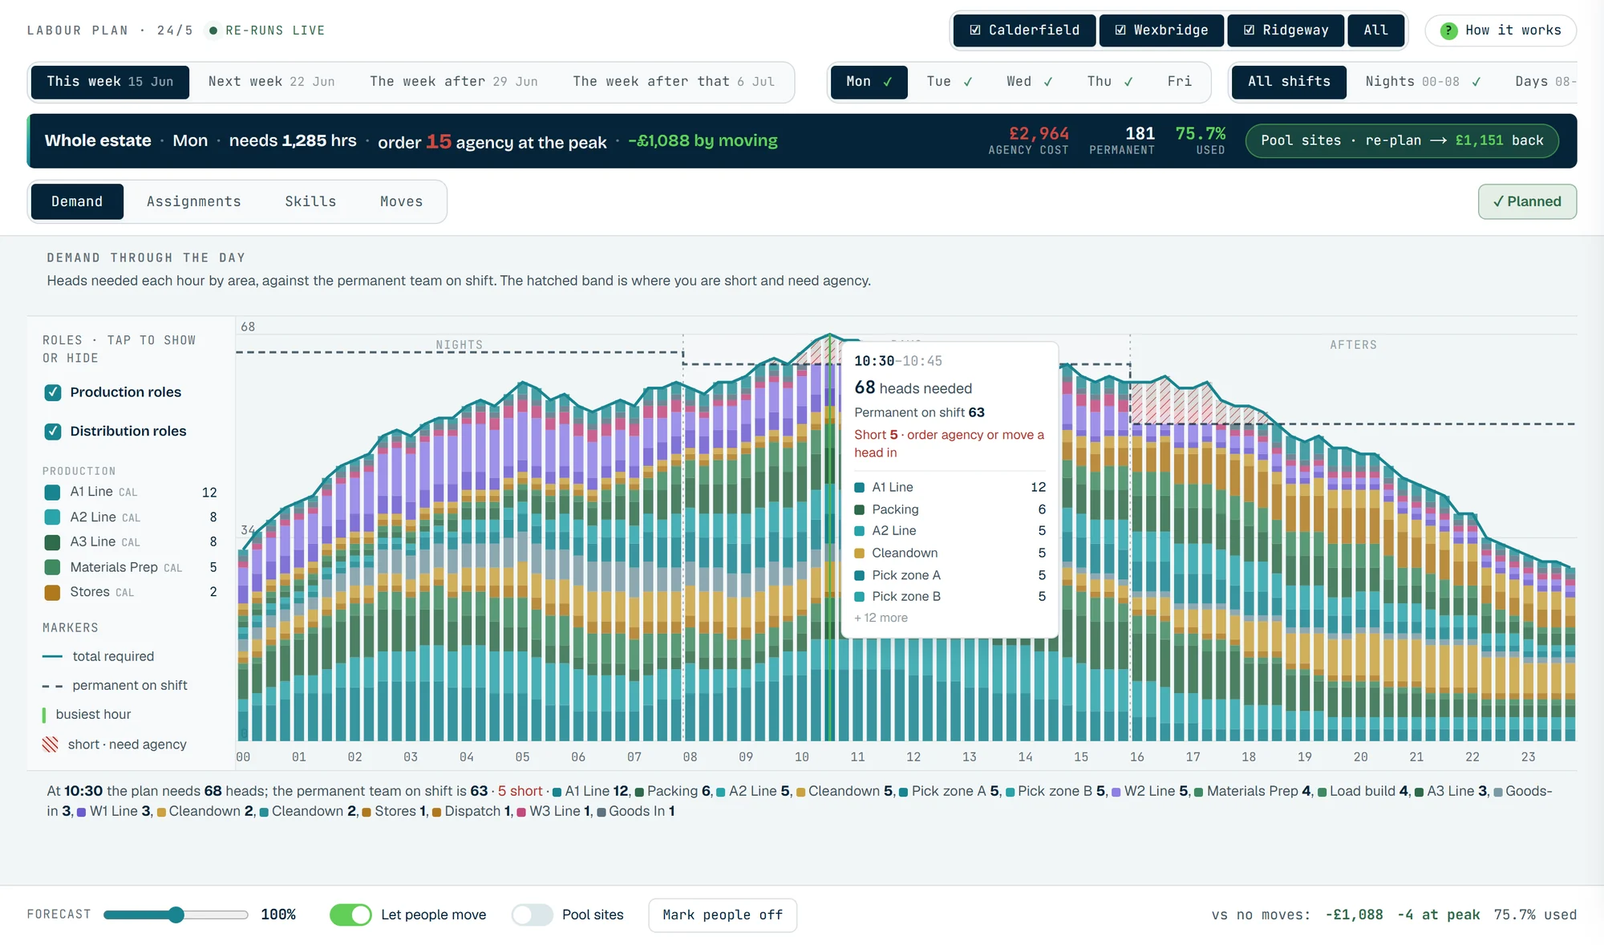
Task: Click the A3 Line dark green swatch
Action: (x=52, y=541)
